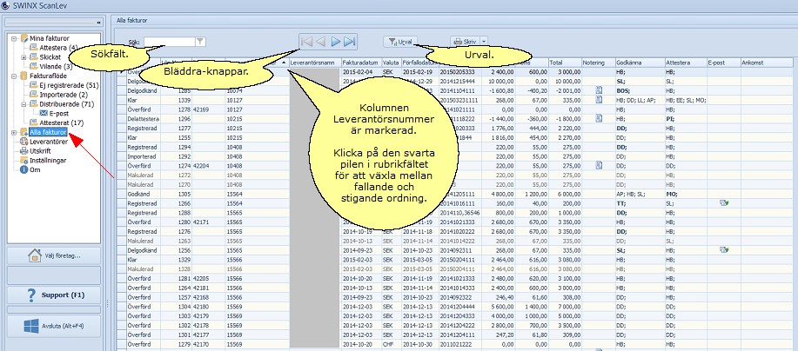Image resolution: width=798 pixels, height=351 pixels.
Task: Click the Makulerad status cell in row 1328
Action: [144, 269]
